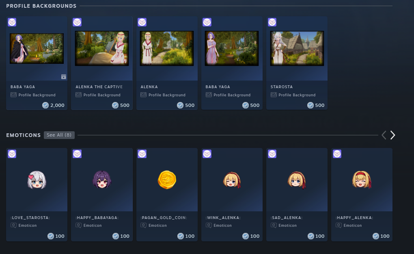Image resolution: width=414 pixels, height=254 pixels.
Task: Click the game badge icon on Alenka the Captive card
Action: [77, 22]
